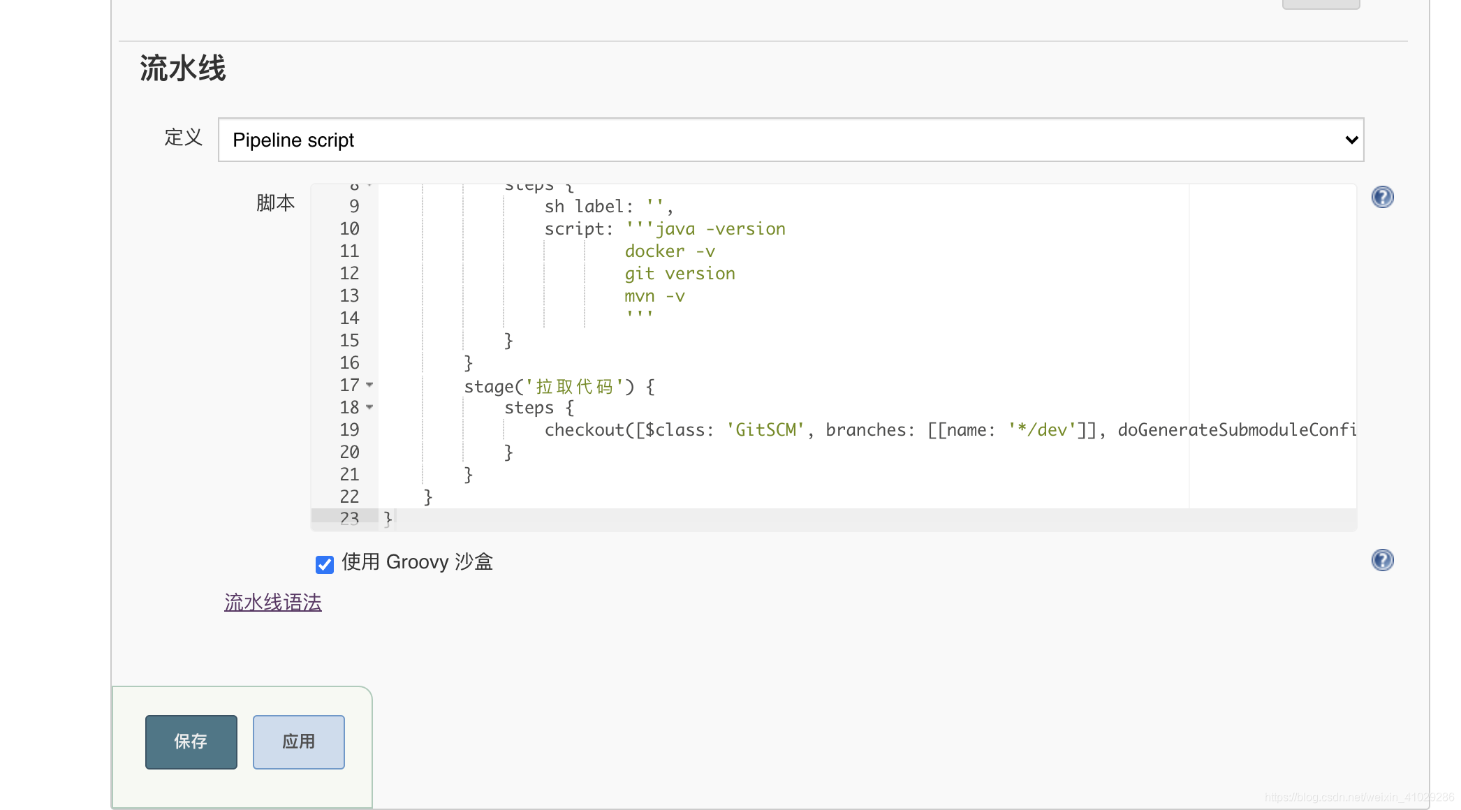Screen dimensions: 1461x810
Task: Open the 流水线语法 pipeline syntax link
Action: pyautogui.click(x=273, y=603)
